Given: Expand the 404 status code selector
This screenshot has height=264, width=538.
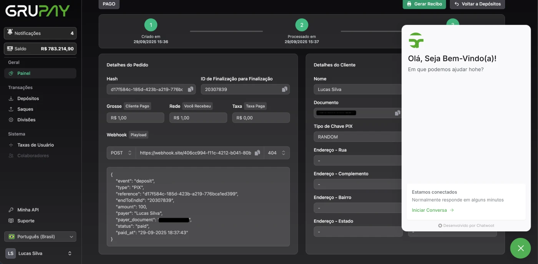Looking at the screenshot, I should click(x=277, y=153).
